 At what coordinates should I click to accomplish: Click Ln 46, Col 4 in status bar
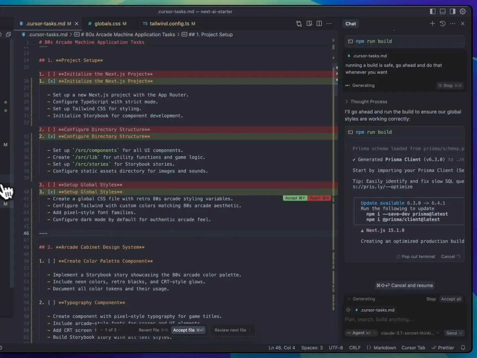(x=282, y=348)
